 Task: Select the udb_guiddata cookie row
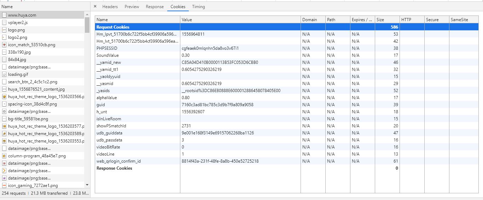coord(287,133)
